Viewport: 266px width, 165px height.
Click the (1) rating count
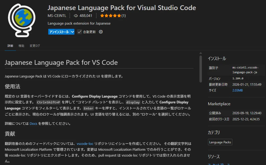coord(124,16)
